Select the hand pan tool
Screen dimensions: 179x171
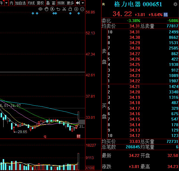point(46,9)
